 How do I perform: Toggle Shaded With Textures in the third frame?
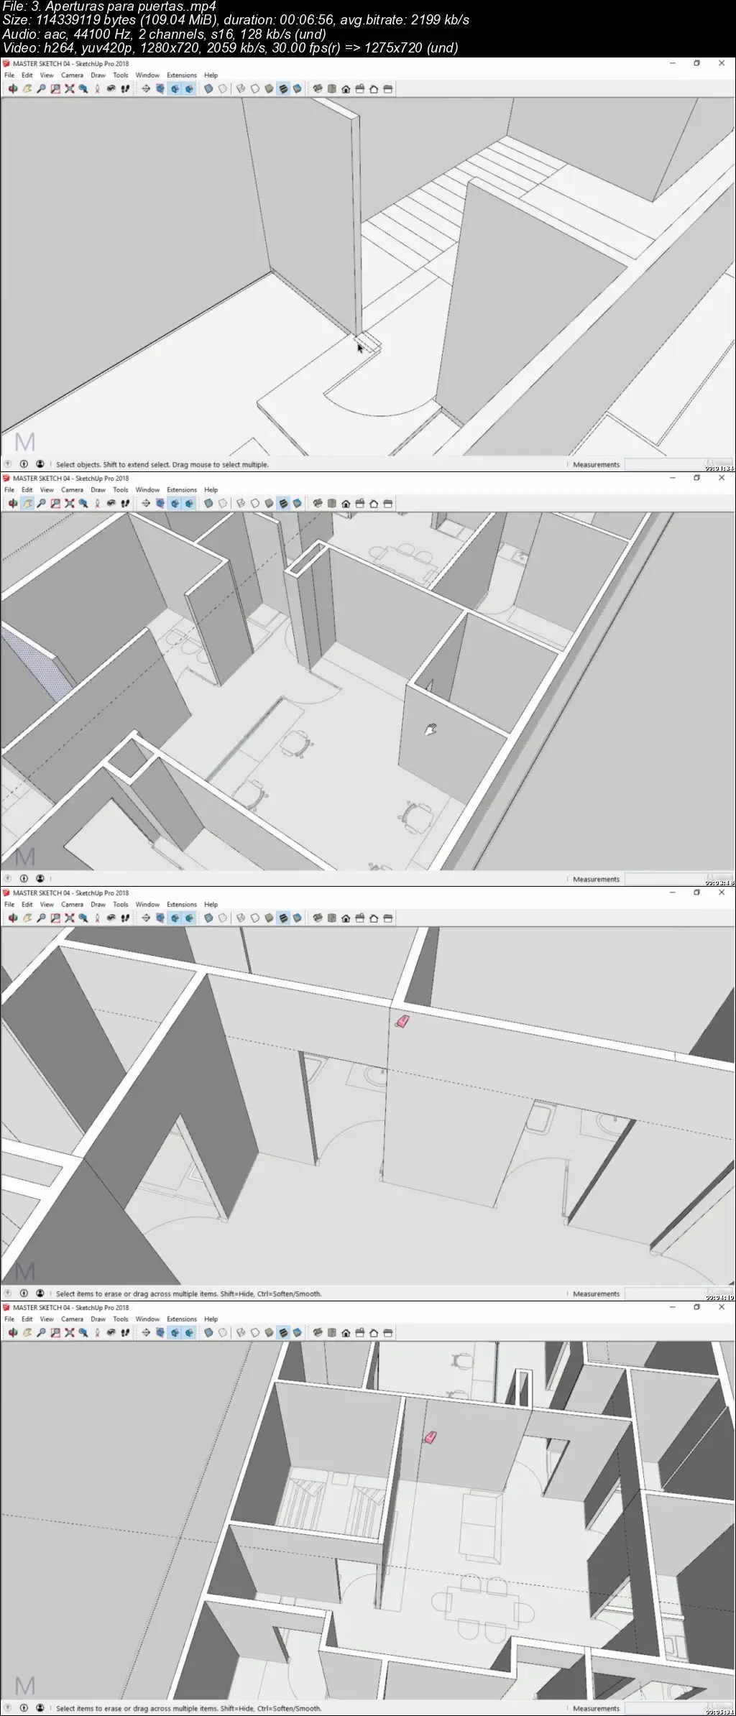(x=283, y=918)
